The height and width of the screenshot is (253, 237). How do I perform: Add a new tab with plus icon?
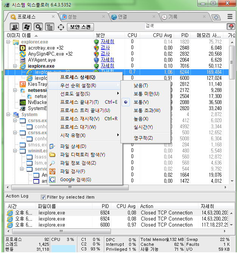tap(216, 17)
